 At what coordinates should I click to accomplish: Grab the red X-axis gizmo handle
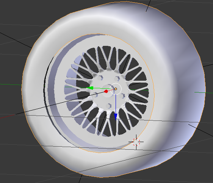[106, 91]
